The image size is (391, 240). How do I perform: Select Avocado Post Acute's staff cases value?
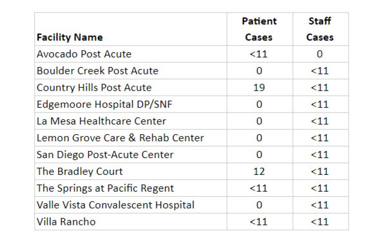coord(320,54)
